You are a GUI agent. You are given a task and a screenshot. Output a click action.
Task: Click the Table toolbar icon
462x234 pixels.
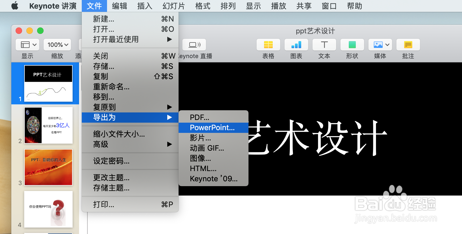click(268, 45)
